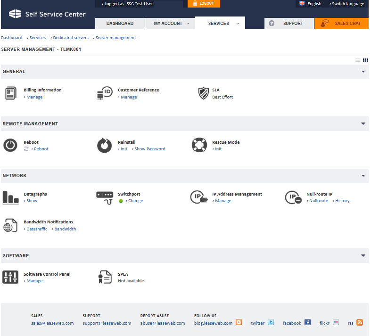Switch to list view layout

pos(358,60)
